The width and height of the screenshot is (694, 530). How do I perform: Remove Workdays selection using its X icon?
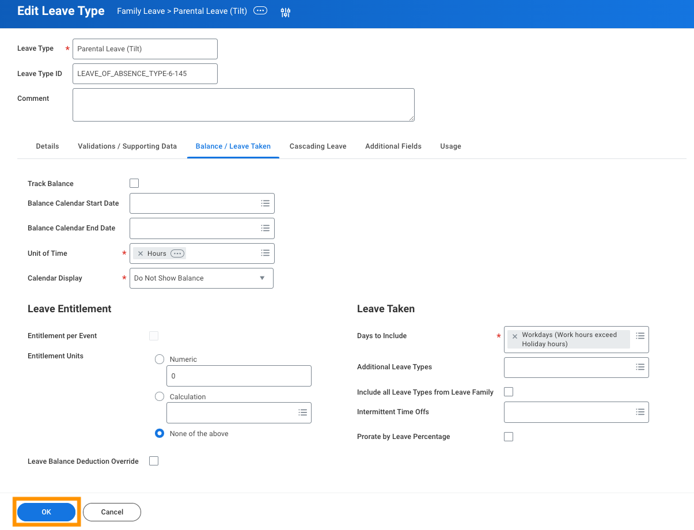click(x=515, y=336)
